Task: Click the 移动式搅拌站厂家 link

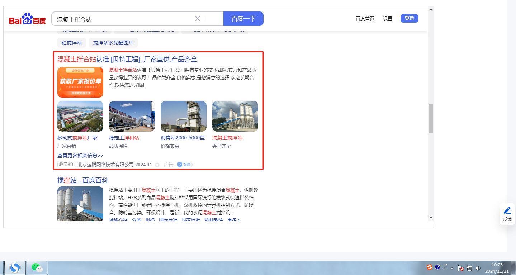Action: point(77,138)
